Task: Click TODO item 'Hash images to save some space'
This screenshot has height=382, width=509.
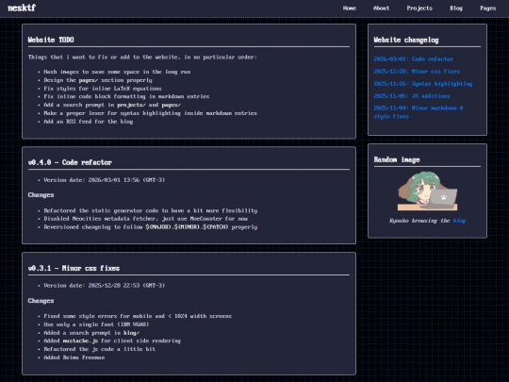Action: (x=117, y=72)
